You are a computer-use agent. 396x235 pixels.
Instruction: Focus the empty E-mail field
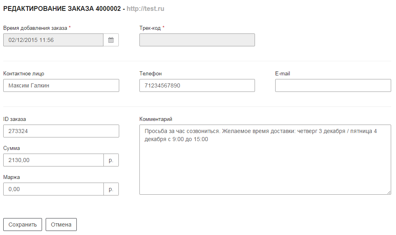tap(333, 85)
